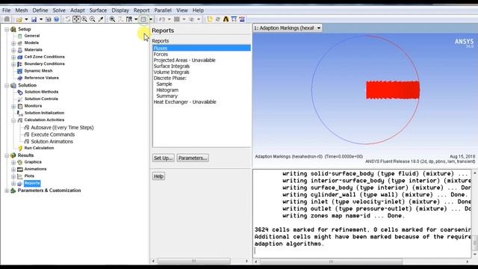478x269 pixels.
Task: Click the Solution Initialization icon
Action: point(20,113)
